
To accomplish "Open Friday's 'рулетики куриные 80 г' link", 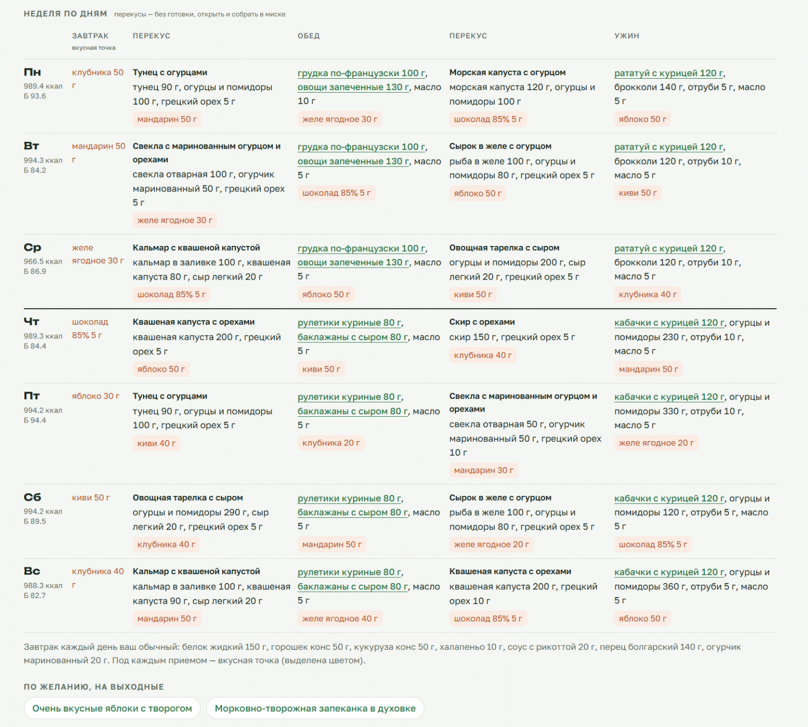I will [350, 397].
